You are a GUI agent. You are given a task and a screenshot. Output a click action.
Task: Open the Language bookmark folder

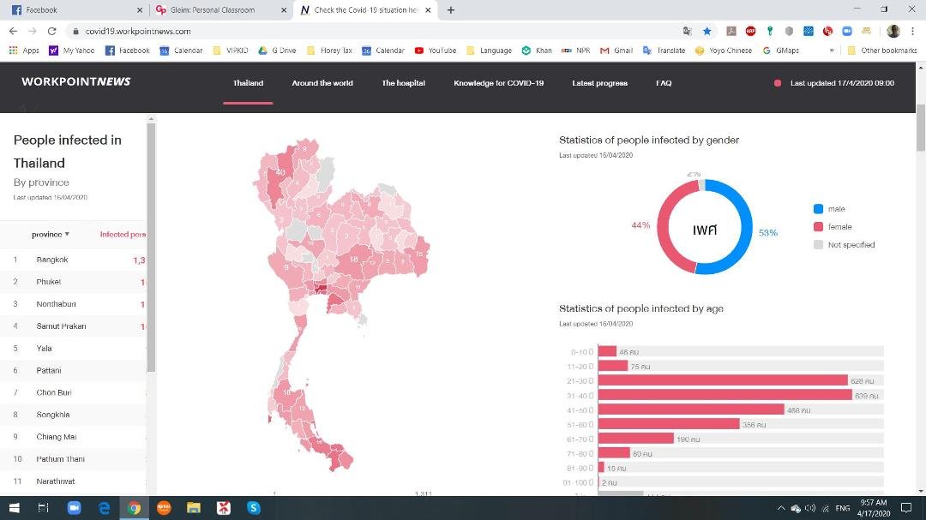tap(489, 51)
